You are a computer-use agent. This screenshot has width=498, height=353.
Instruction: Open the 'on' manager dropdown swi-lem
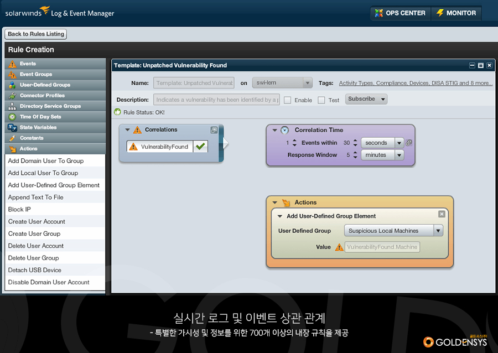point(282,83)
